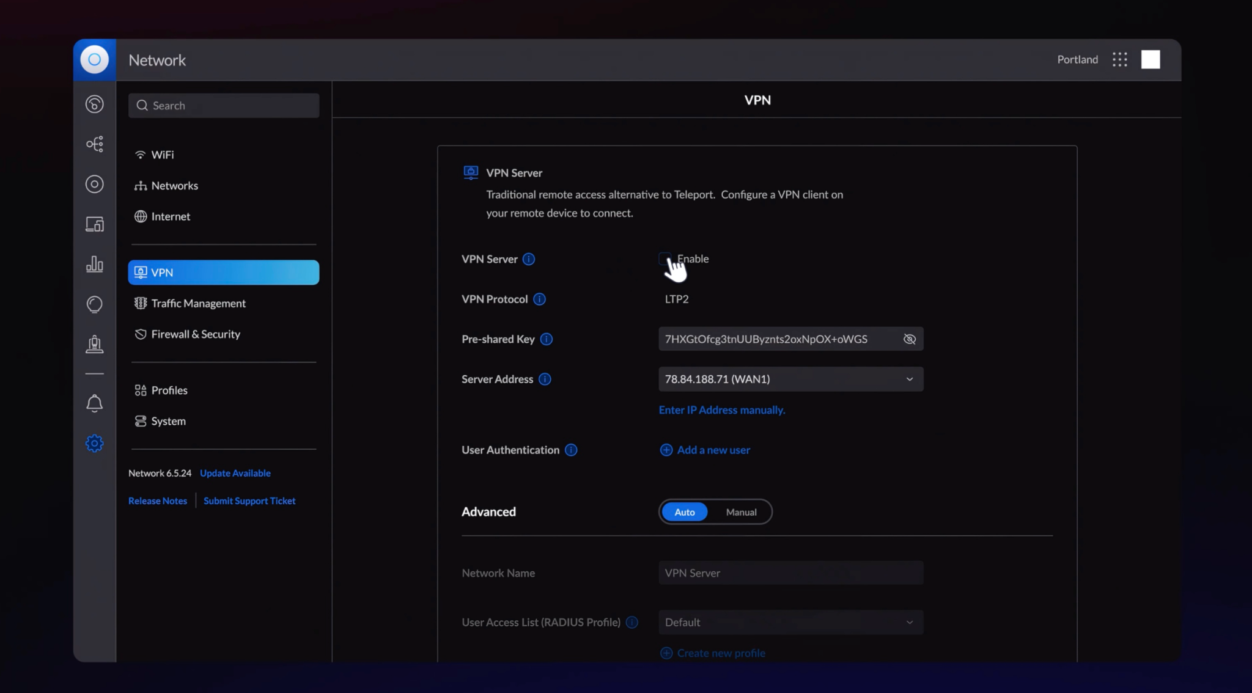Open the topology icon in left sidebar
The image size is (1252, 693).
click(94, 144)
